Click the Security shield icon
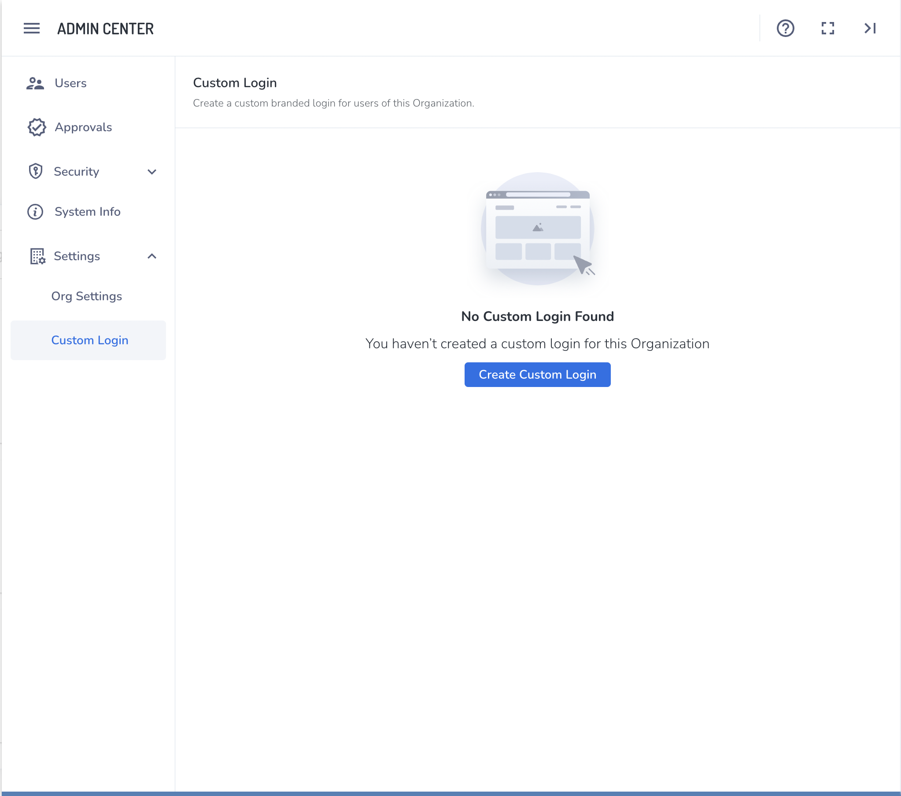901x796 pixels. tap(35, 171)
